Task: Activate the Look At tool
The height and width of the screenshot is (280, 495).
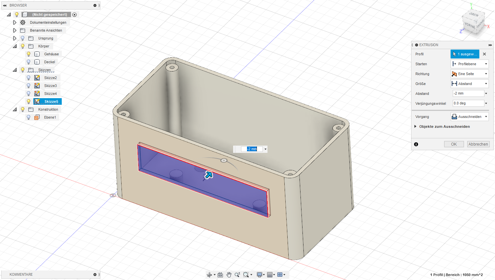Action: point(220,275)
